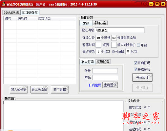
Task: Click the QQ penguin icon in title bar
Action: point(4,4)
